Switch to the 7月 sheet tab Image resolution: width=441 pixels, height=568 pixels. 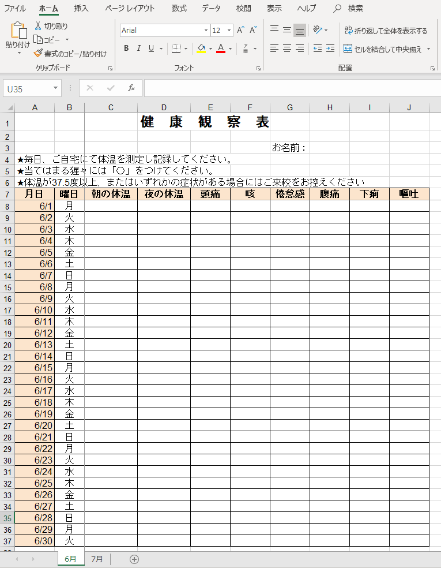pyautogui.click(x=97, y=559)
